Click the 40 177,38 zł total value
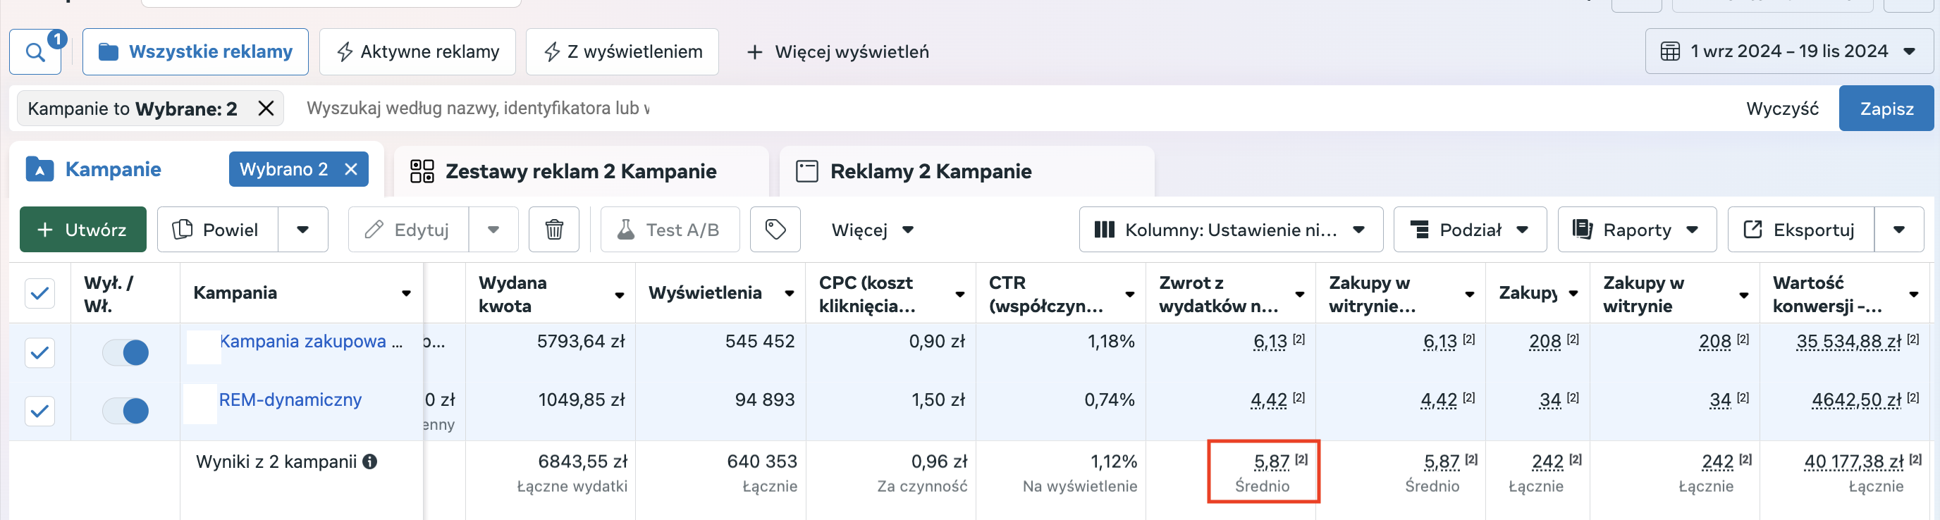 point(1853,462)
